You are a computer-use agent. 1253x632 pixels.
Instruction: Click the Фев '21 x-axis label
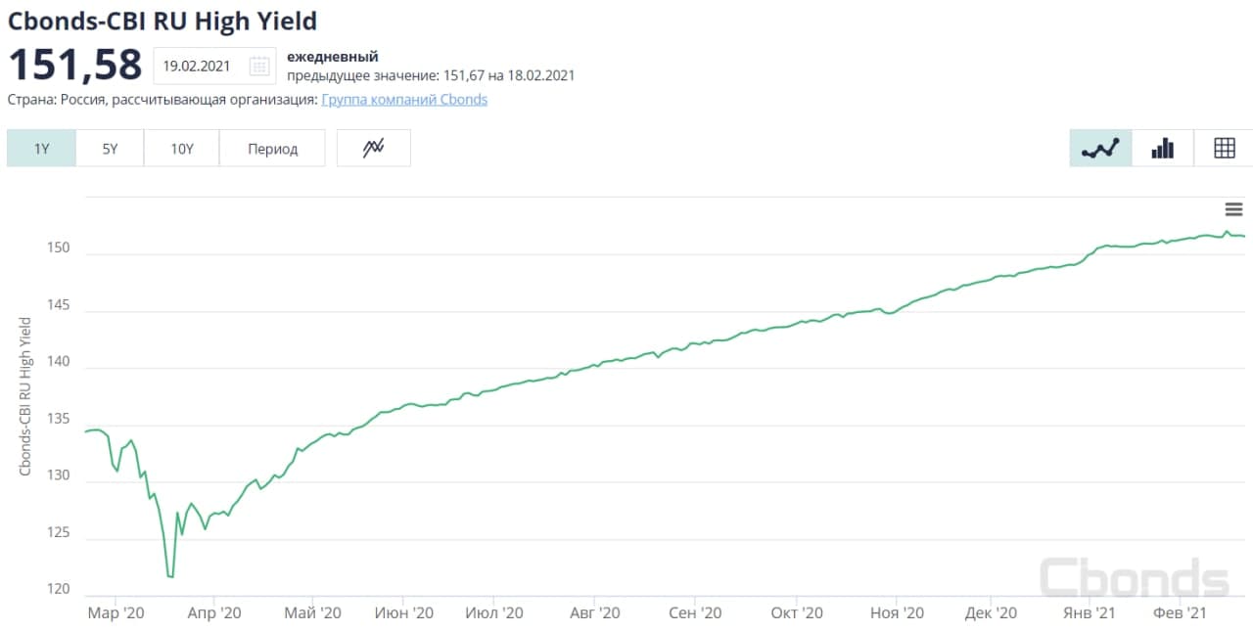1180,613
